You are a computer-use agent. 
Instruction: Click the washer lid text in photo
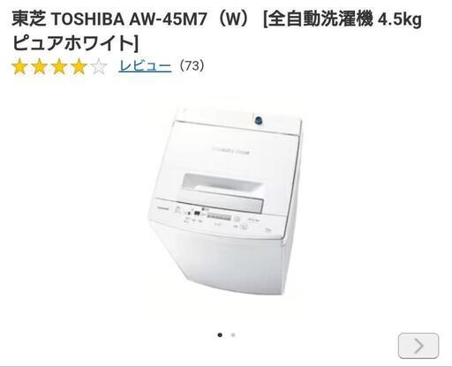231,151
